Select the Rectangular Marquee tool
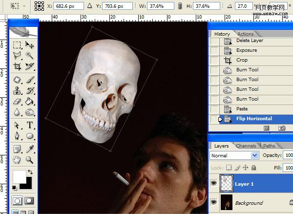The width and height of the screenshot is (293, 214). click(x=17, y=45)
